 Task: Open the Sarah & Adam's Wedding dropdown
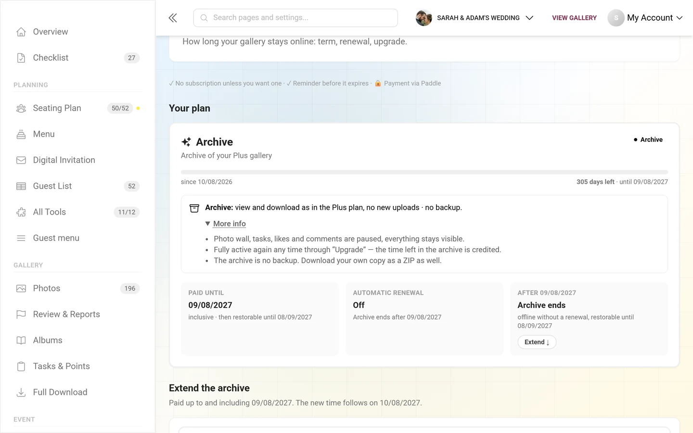tap(475, 18)
